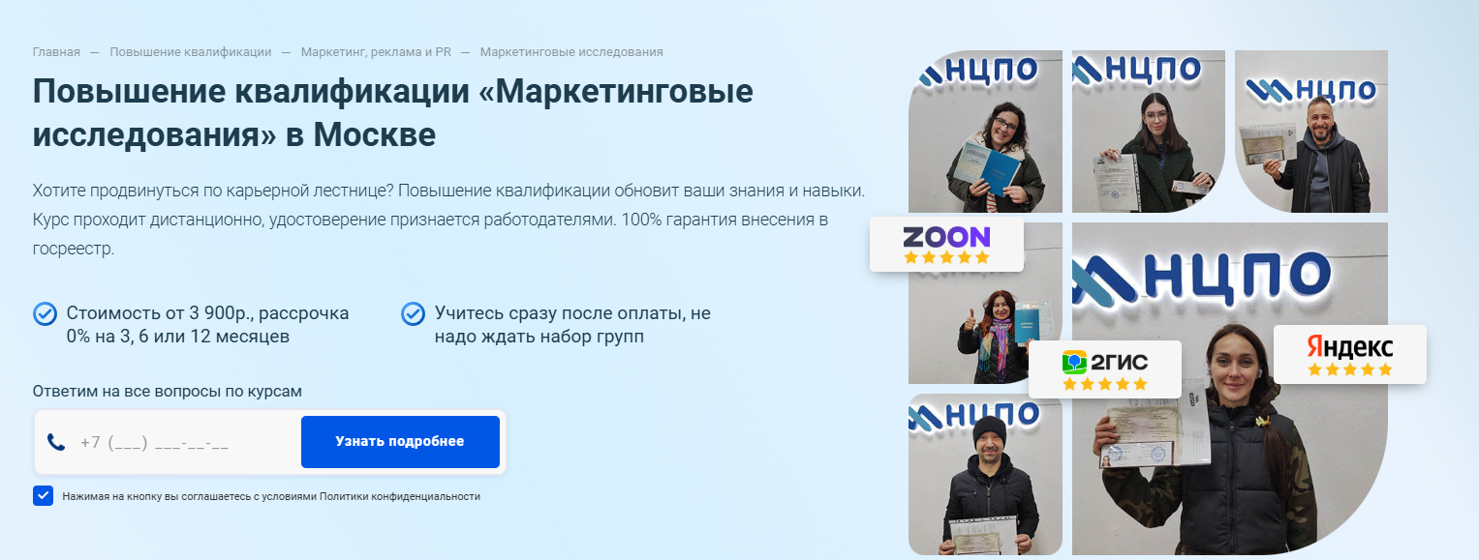The width and height of the screenshot is (1479, 560).
Task: Uncheck the privacy policy agreement checkbox
Action: click(x=43, y=496)
